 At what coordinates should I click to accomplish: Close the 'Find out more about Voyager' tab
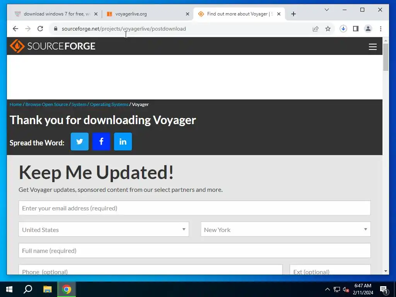pyautogui.click(x=279, y=14)
